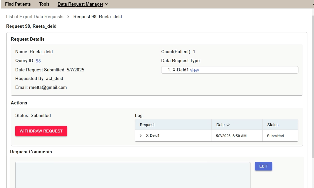The image size is (314, 188).
Task: Select the X-Deid1 log entry name
Action: pos(153,136)
